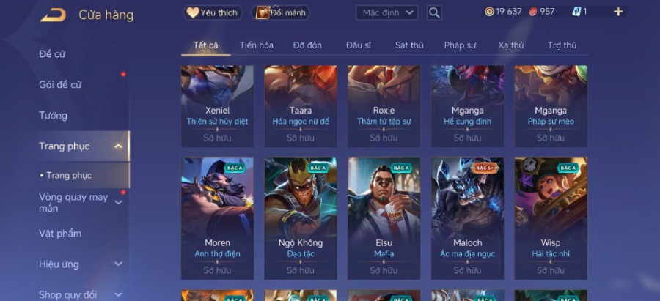Viewport: 660px width, 301px height.
Task: Go to Gói đề cử menu
Action: [x=60, y=85]
